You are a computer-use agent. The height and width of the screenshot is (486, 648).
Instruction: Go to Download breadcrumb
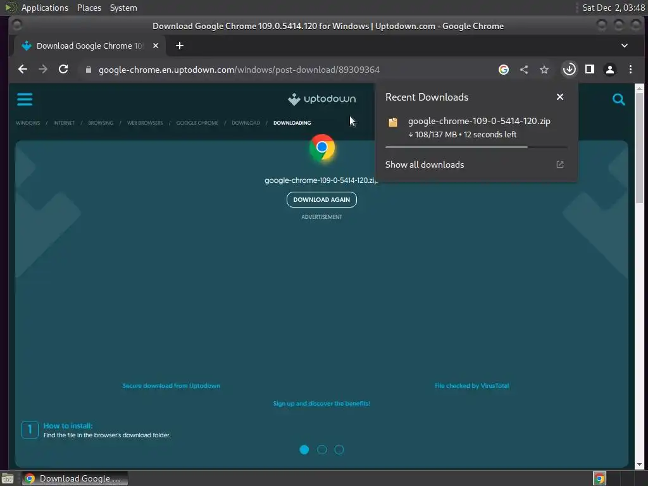246,123
